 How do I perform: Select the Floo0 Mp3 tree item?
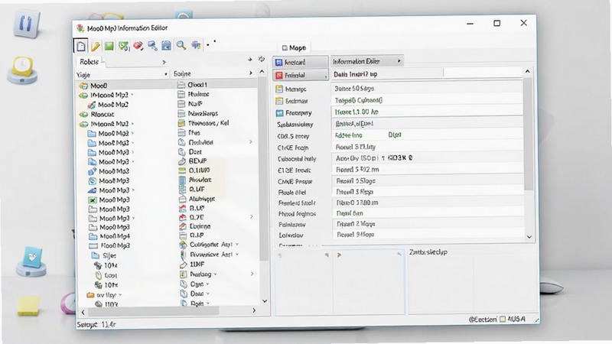(x=116, y=245)
